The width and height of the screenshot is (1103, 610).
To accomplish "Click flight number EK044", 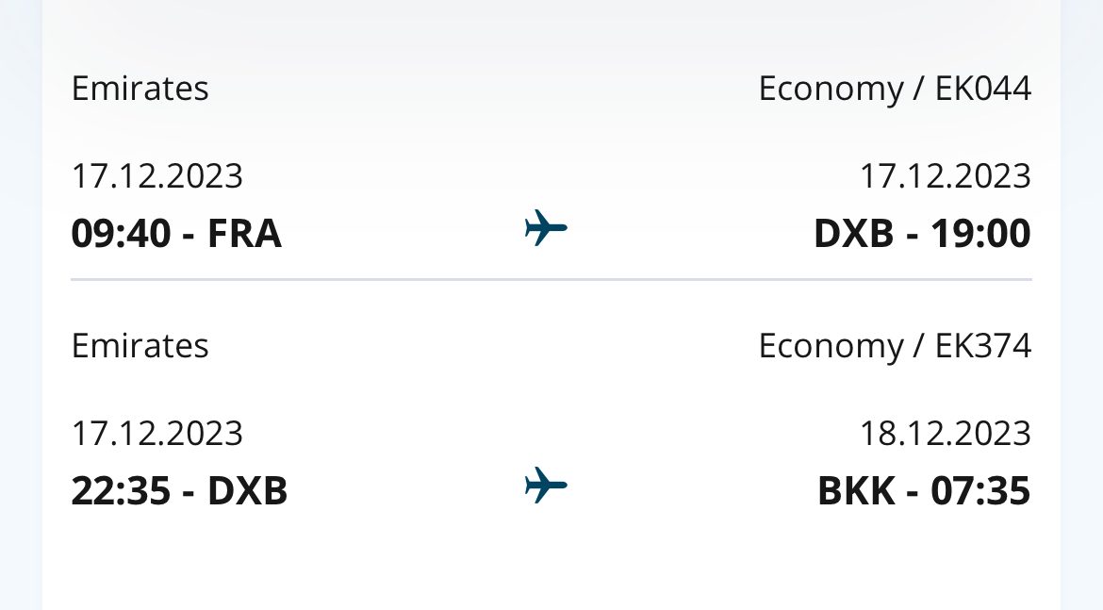I will click(983, 89).
